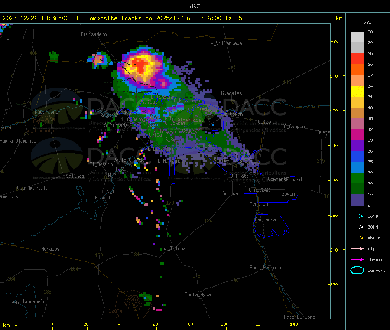Viewport: 390px width, 330px height.
Task: Select the light gray 70-80 dBZ swatch
Action: (357, 37)
